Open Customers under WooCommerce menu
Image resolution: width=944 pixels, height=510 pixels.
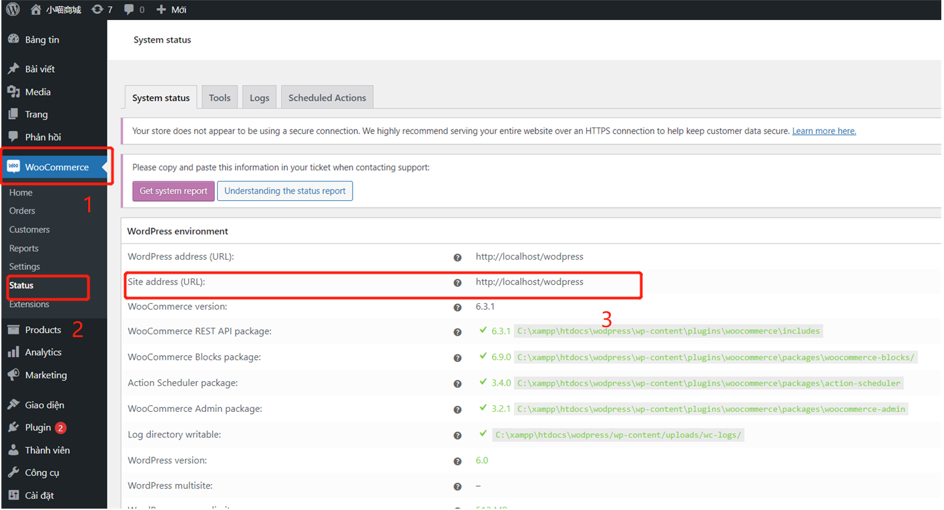(29, 229)
